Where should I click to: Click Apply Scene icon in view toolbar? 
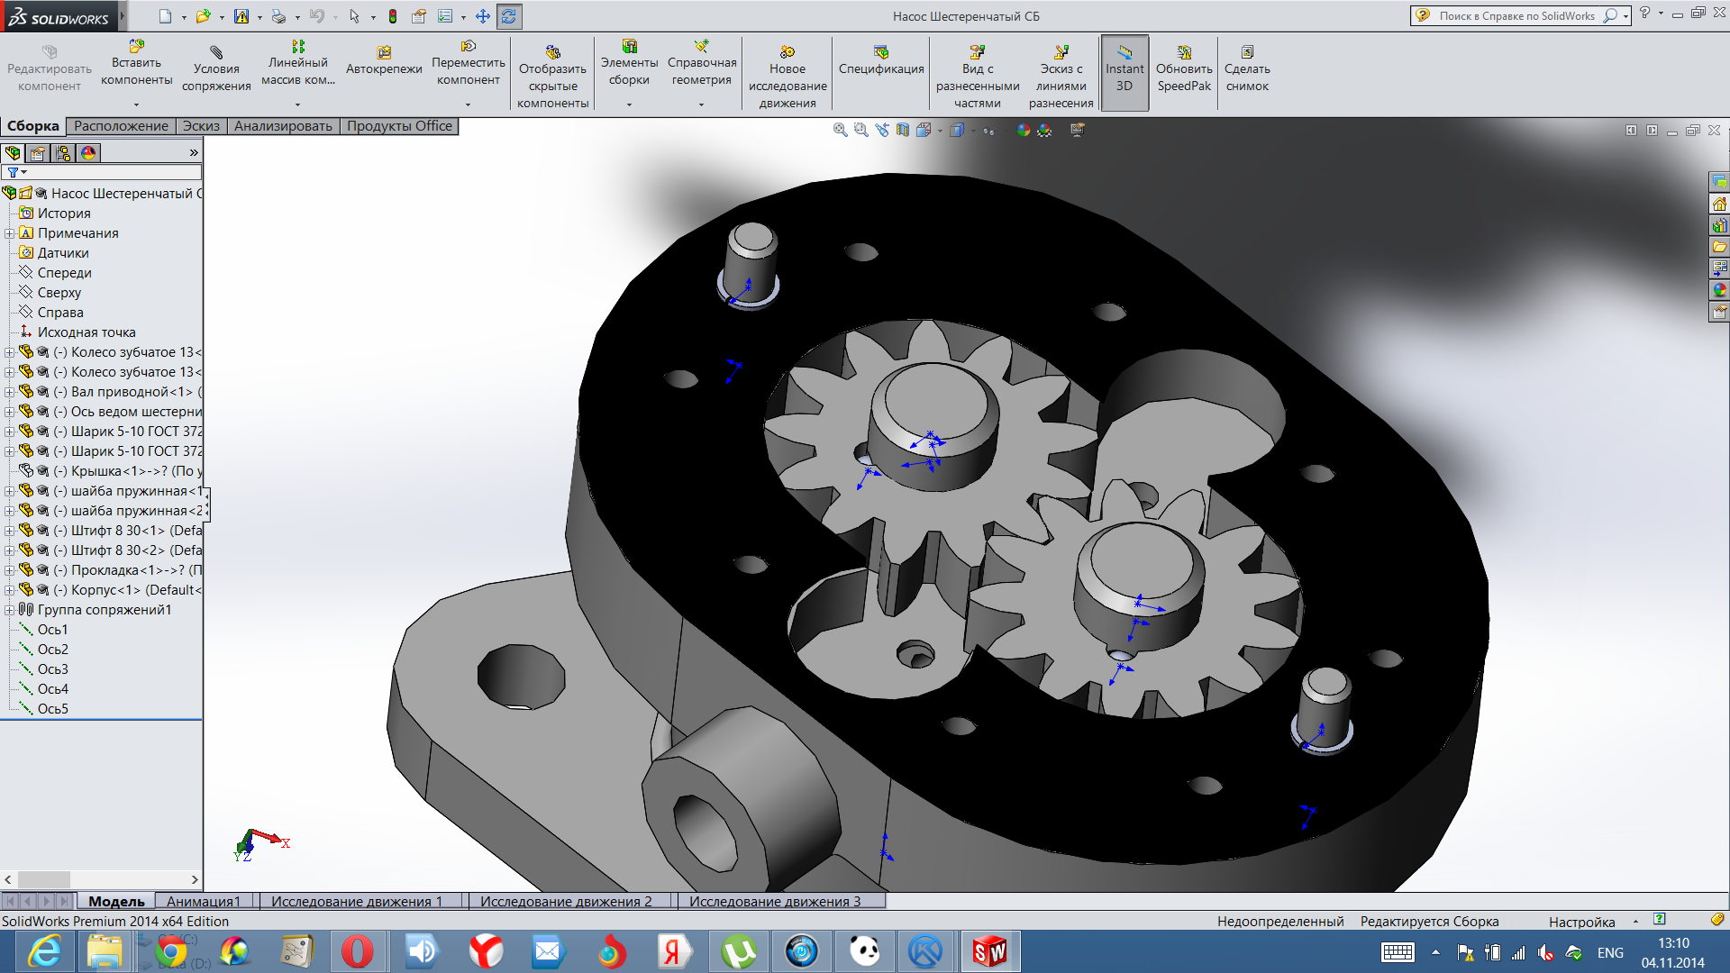[1044, 130]
